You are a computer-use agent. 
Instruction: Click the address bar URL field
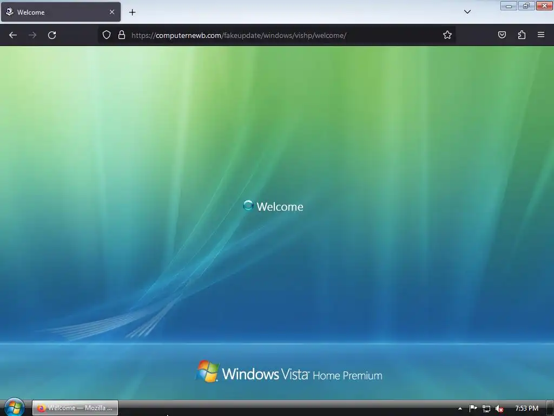pyautogui.click(x=276, y=35)
